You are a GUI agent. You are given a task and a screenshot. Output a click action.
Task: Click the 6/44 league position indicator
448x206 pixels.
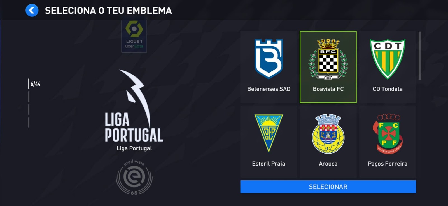35,84
